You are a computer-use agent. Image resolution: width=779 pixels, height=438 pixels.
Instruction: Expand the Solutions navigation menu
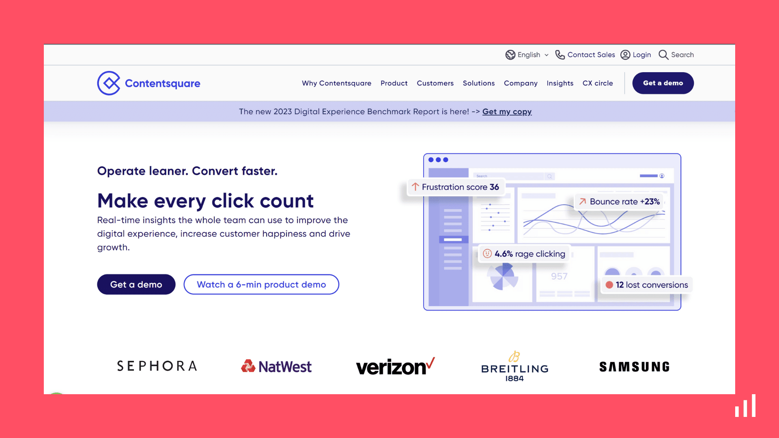pos(479,83)
